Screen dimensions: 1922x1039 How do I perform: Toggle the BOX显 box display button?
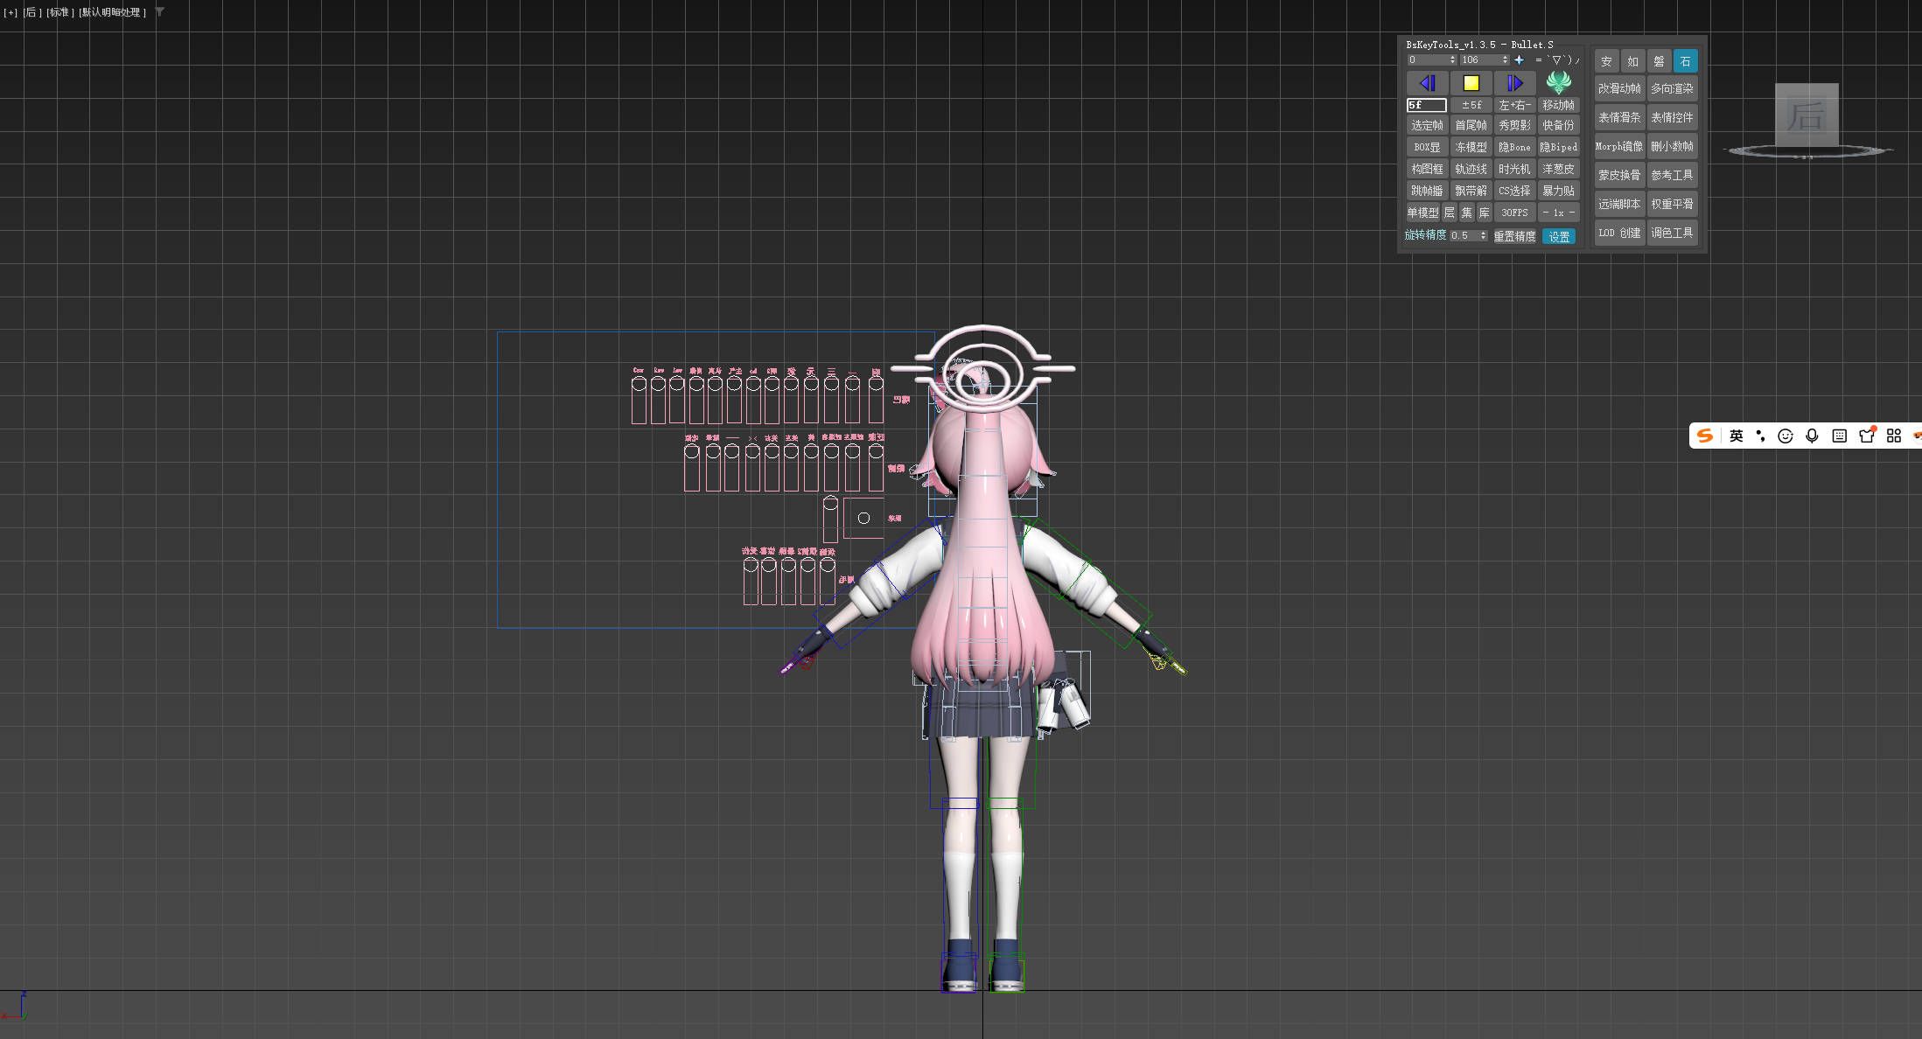tap(1427, 147)
